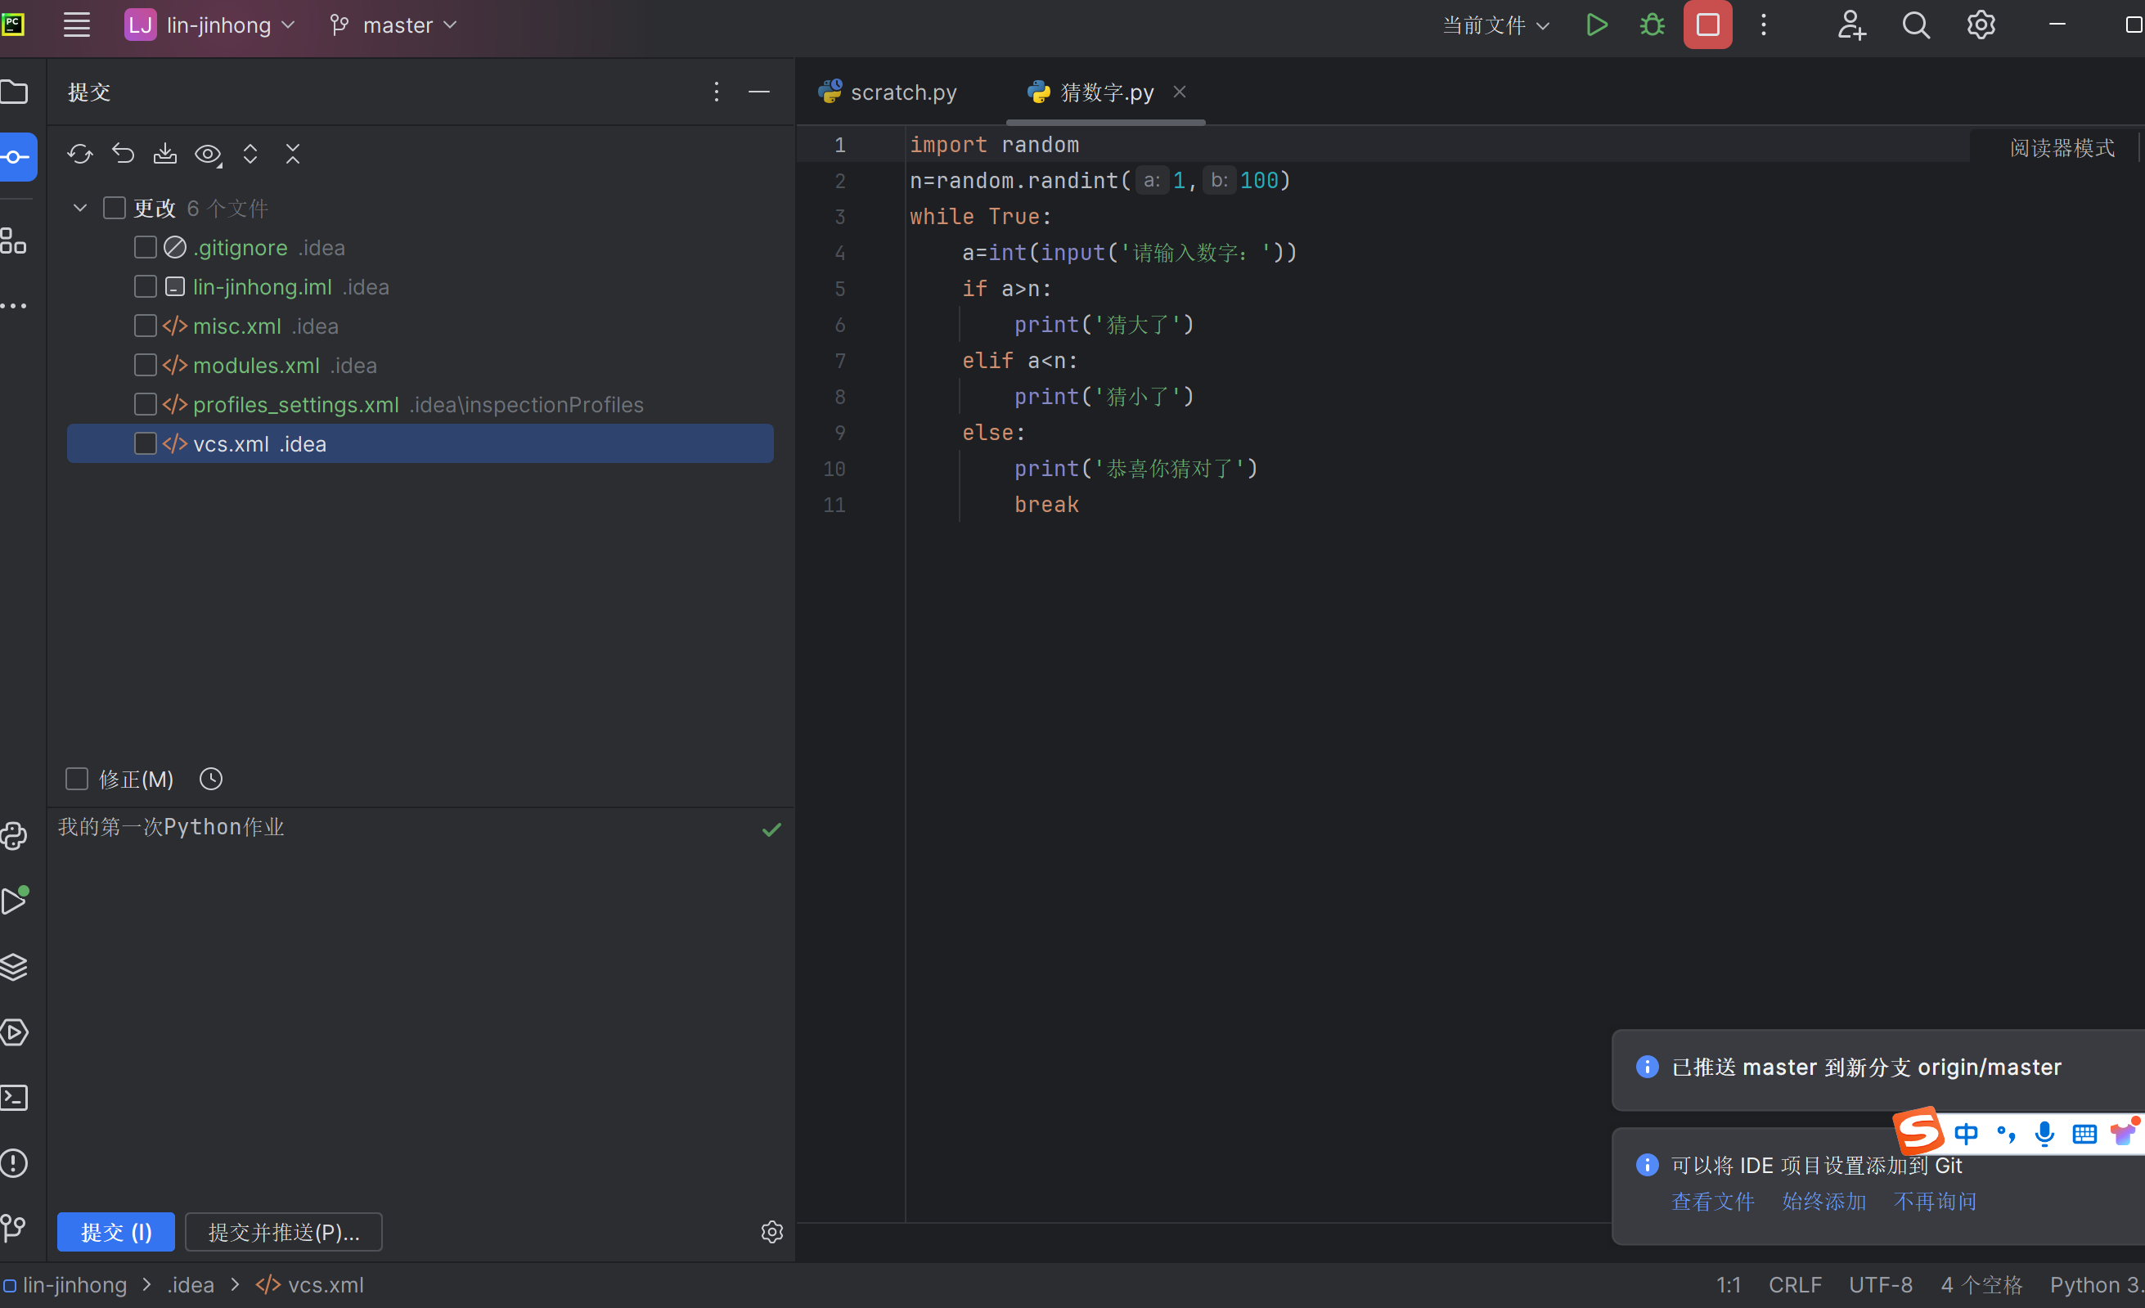Click the green run button
2145x1308 pixels.
coord(1596,25)
